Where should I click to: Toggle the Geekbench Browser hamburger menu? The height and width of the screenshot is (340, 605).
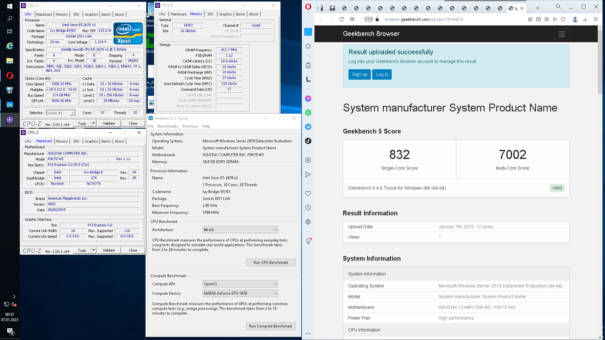pyautogui.click(x=562, y=34)
